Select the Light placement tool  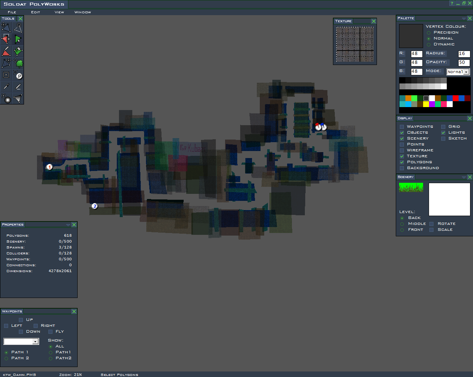pyautogui.click(x=6, y=99)
